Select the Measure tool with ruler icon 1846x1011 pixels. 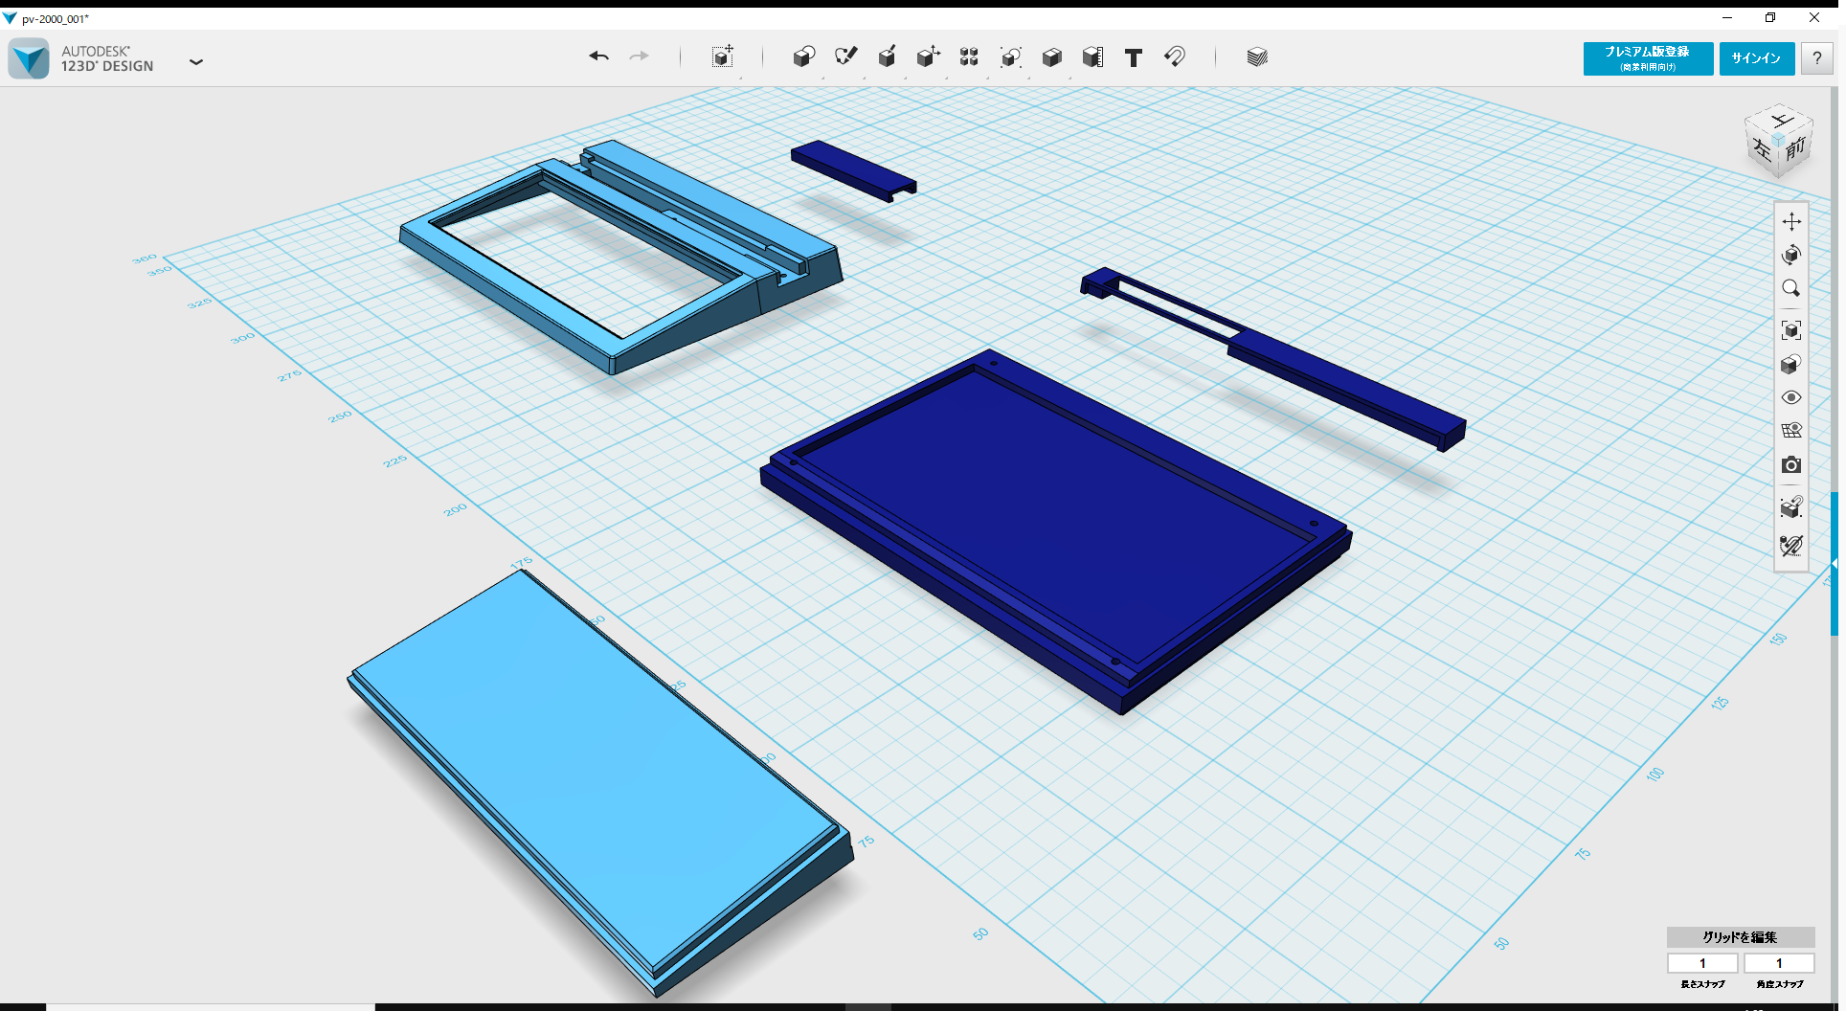[1093, 57]
